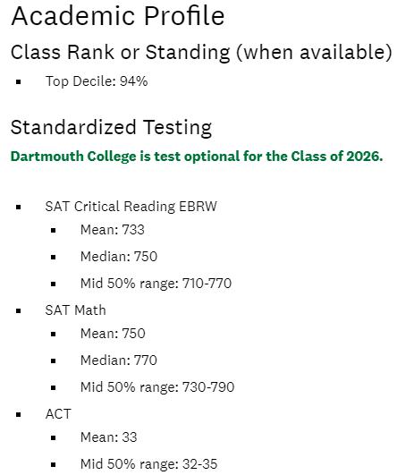The image size is (397, 475).
Task: Select the Class Rank or Standing heading
Action: pyautogui.click(x=201, y=52)
